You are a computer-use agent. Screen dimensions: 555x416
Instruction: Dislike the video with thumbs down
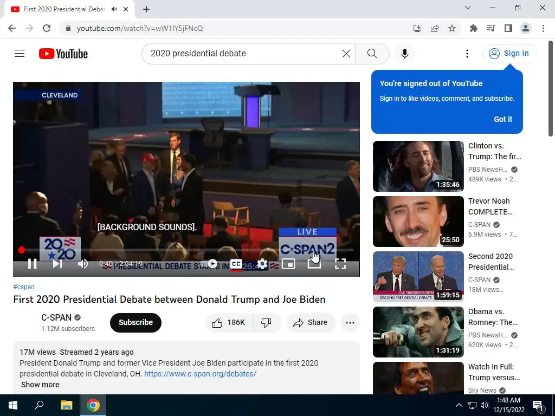[x=266, y=323]
